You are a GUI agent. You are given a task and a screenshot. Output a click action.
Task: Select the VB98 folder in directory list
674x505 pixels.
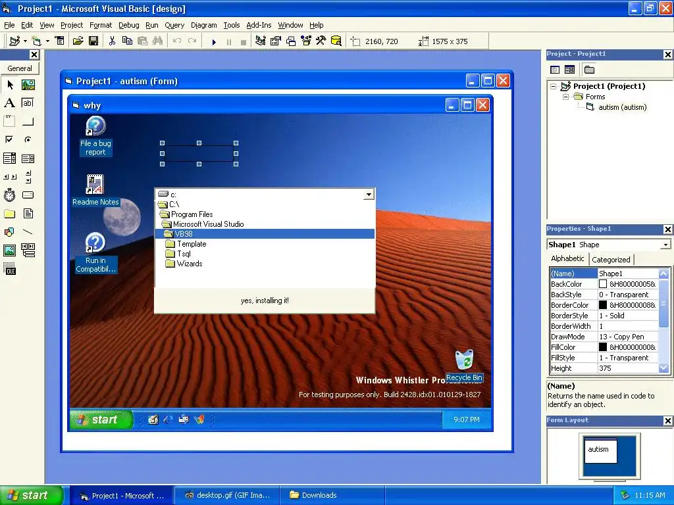coord(265,233)
